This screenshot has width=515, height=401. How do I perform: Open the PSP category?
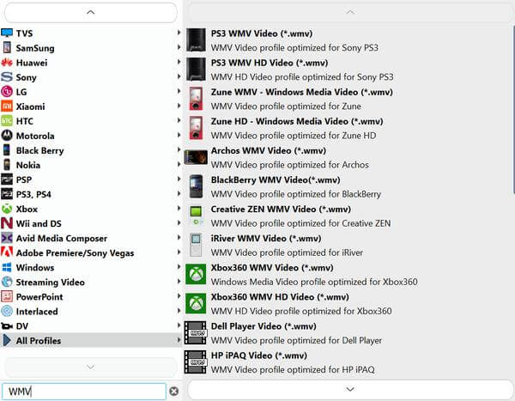[91, 179]
